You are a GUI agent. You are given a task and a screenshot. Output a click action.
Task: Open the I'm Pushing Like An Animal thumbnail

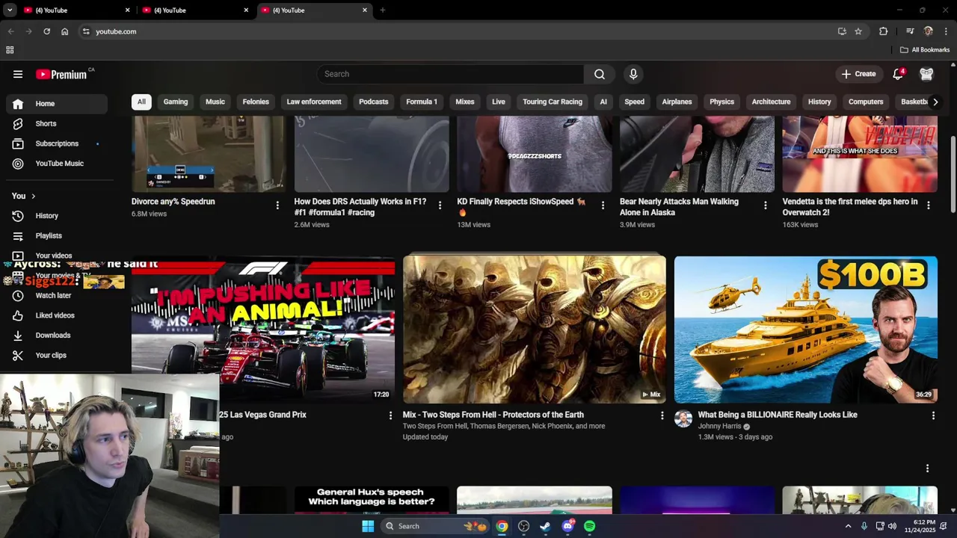(263, 330)
